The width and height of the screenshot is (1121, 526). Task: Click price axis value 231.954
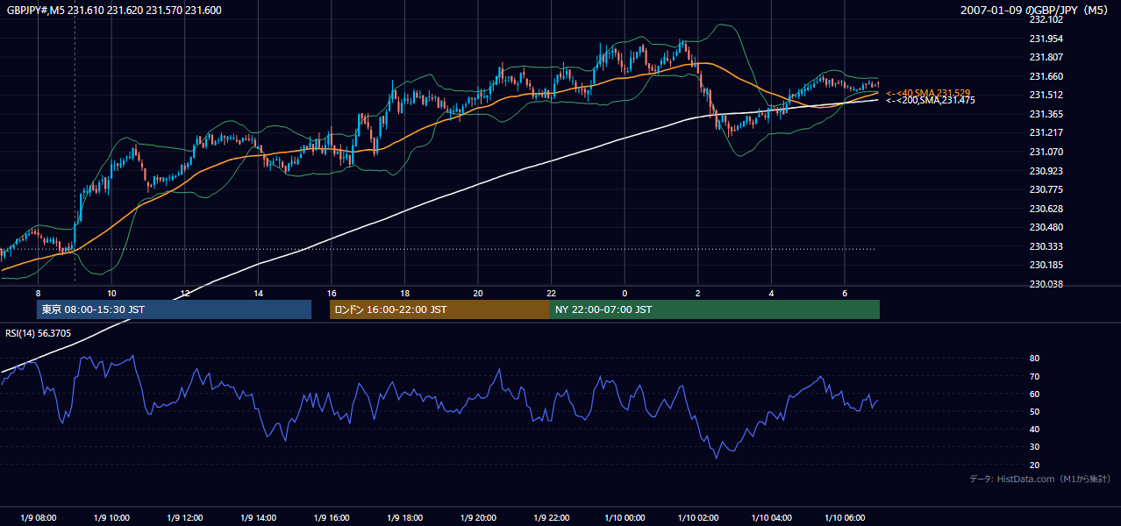1046,39
